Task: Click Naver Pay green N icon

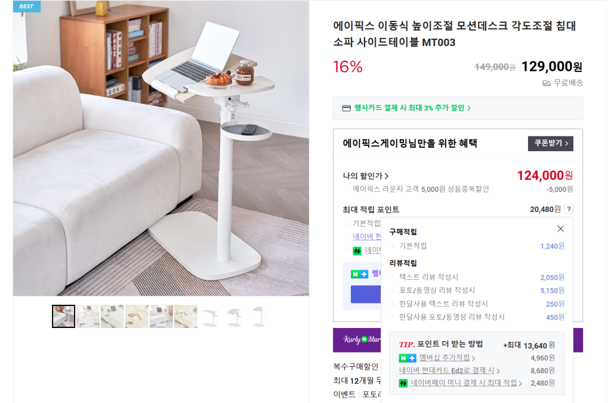Action: [403, 383]
